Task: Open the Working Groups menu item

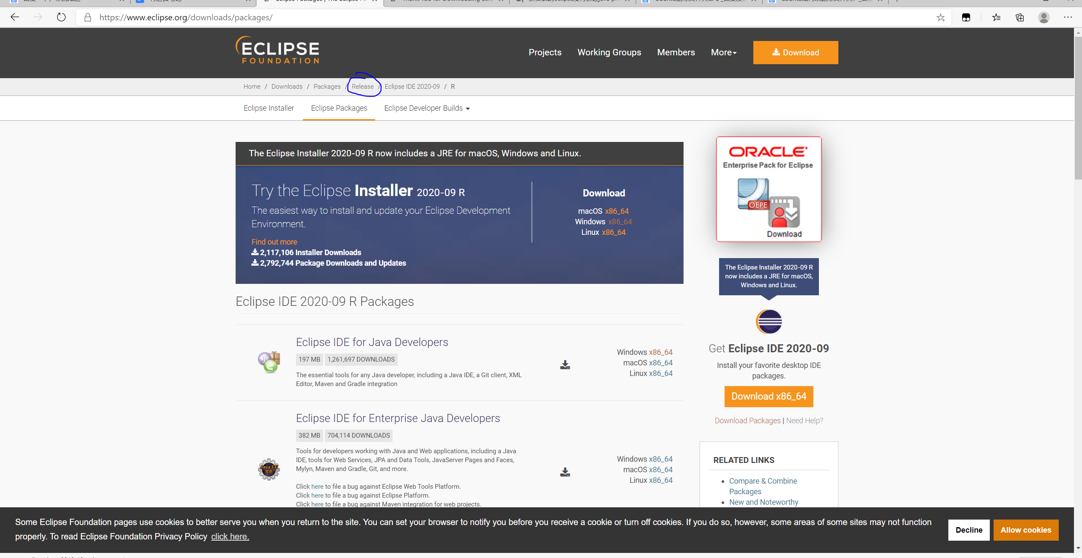Action: 609,52
